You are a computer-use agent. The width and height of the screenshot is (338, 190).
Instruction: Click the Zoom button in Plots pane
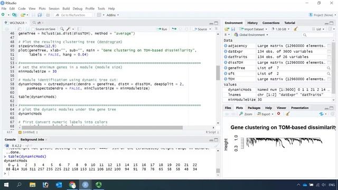pos(246,114)
